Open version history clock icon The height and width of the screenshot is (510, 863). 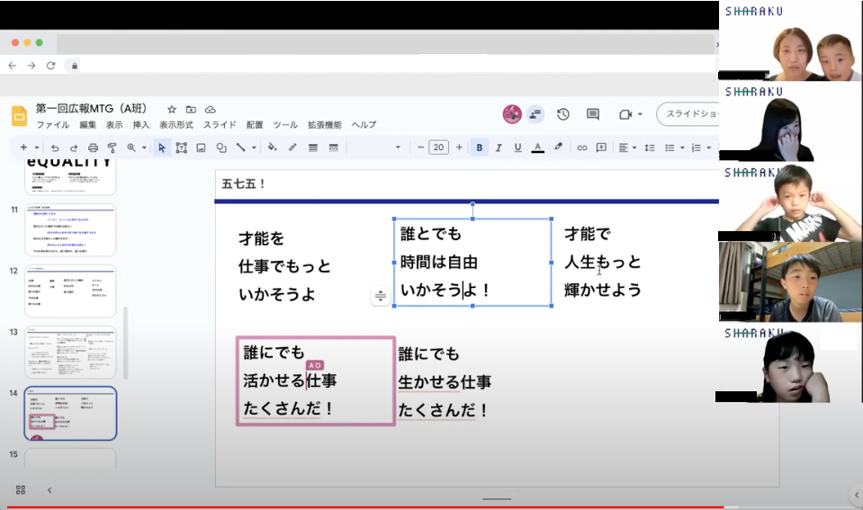[x=562, y=114]
